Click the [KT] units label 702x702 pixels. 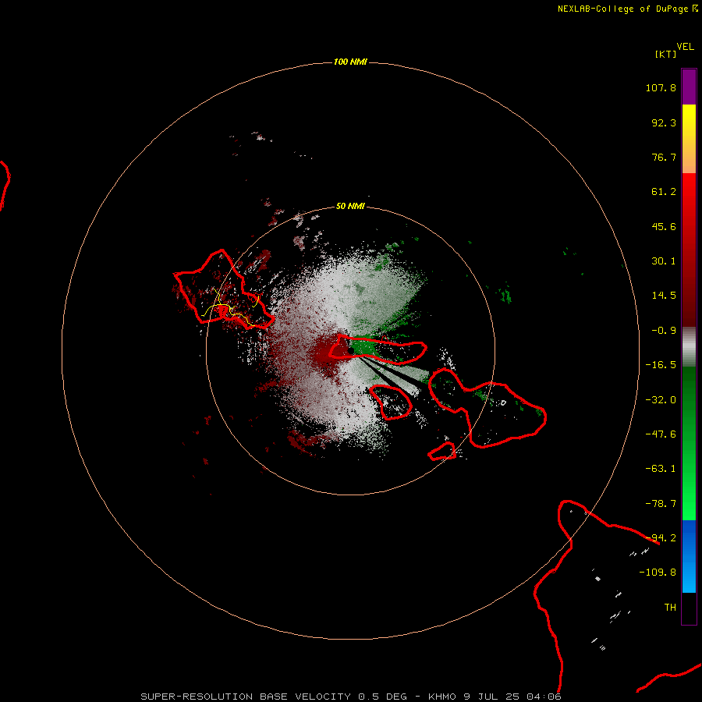[x=665, y=54]
